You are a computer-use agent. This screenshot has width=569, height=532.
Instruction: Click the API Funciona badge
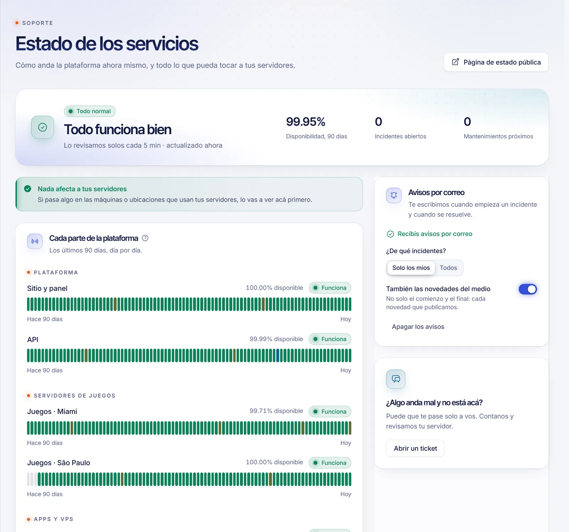[330, 339]
